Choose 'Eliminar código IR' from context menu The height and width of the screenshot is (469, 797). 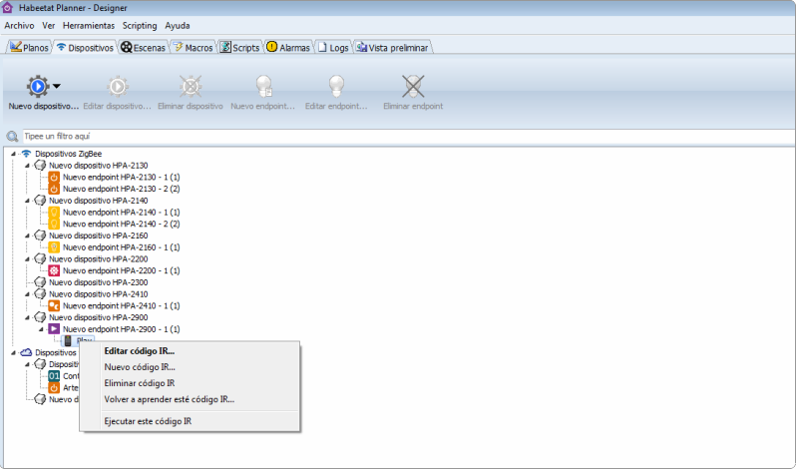pos(190,383)
